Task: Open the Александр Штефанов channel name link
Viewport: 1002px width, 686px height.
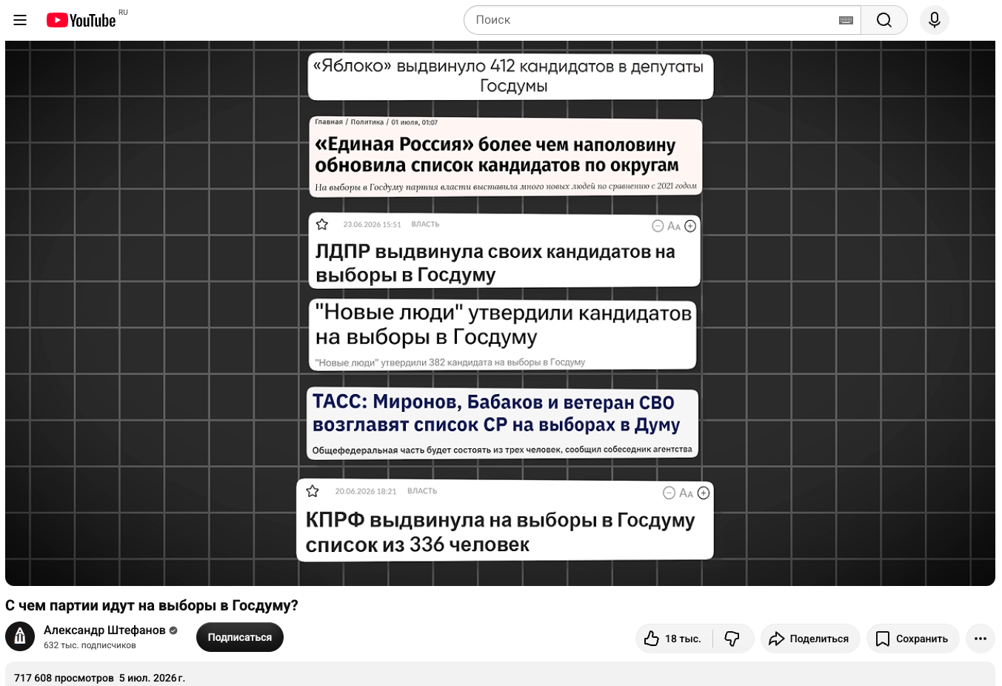Action: click(104, 630)
